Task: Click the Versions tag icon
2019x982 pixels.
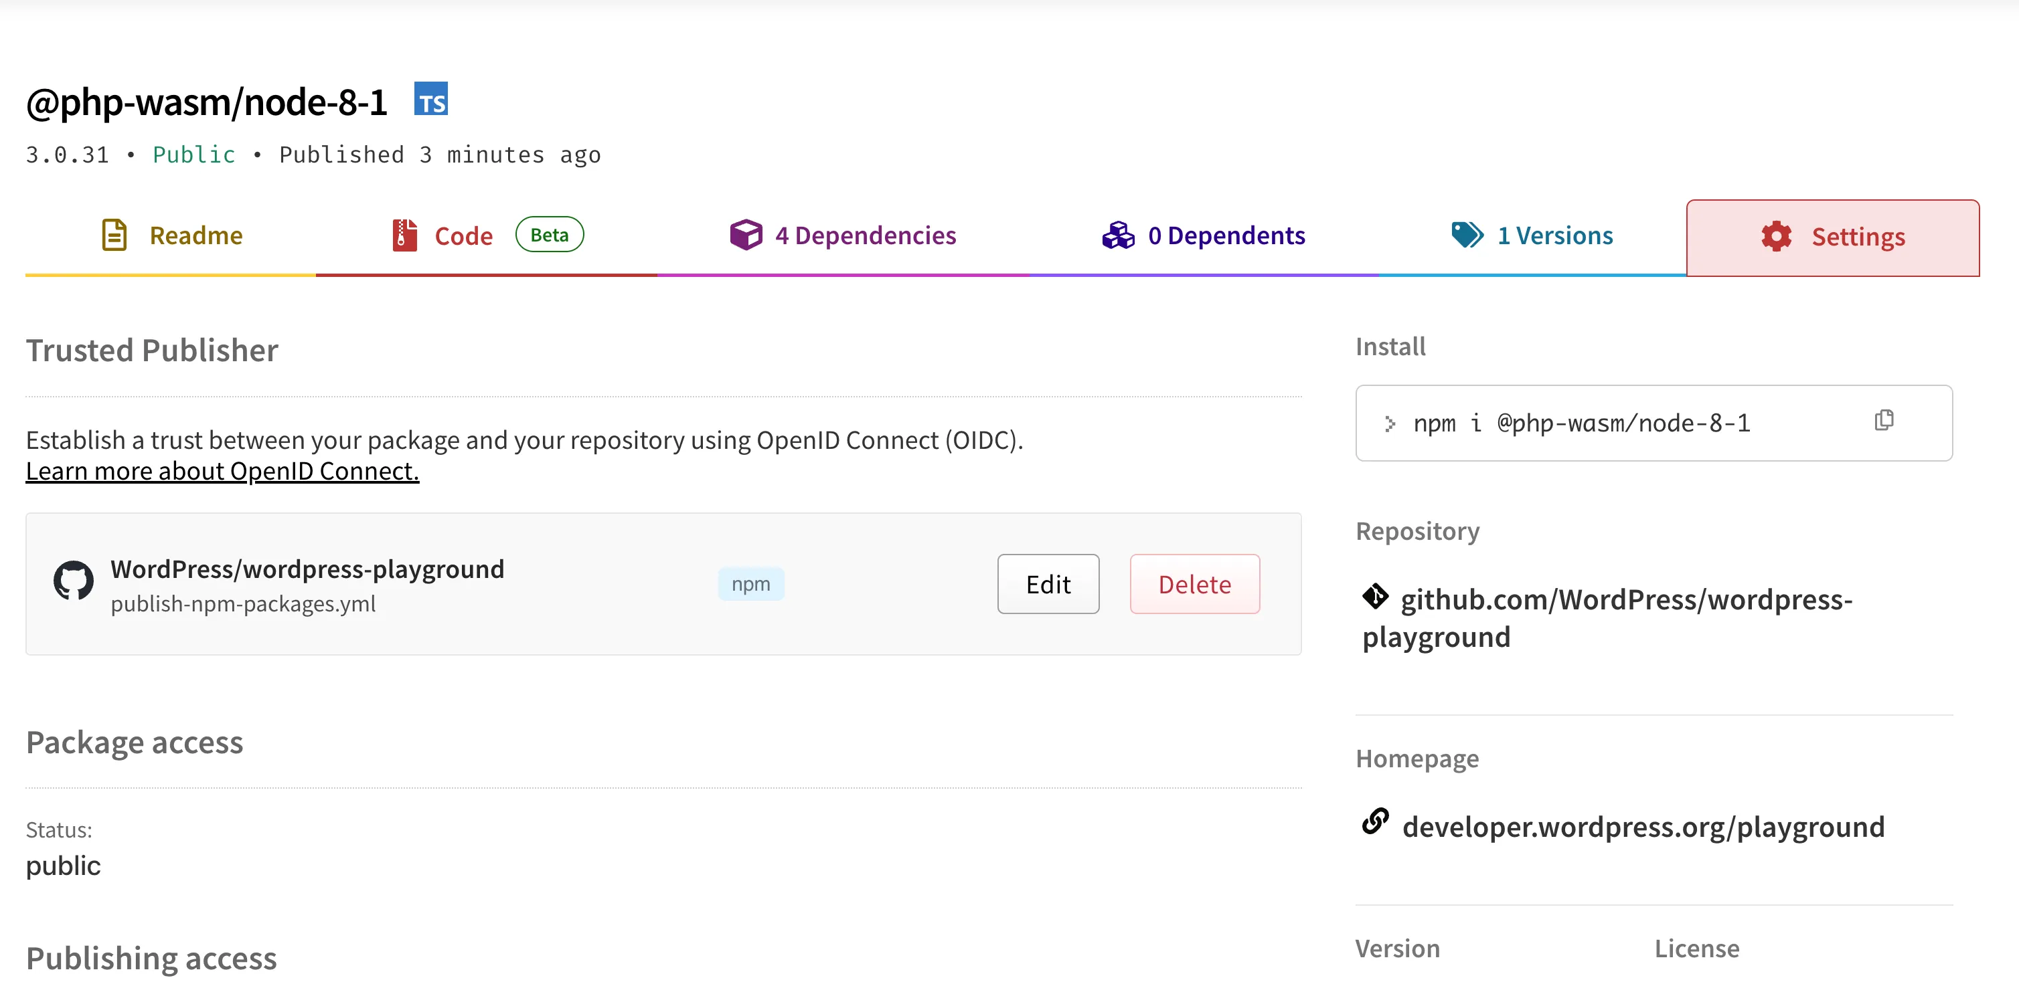Action: (x=1467, y=234)
